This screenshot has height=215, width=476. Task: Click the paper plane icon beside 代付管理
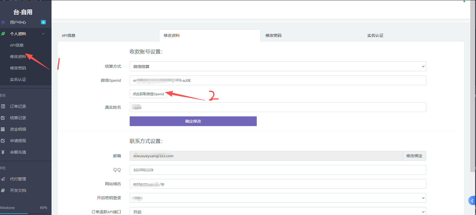3,179
